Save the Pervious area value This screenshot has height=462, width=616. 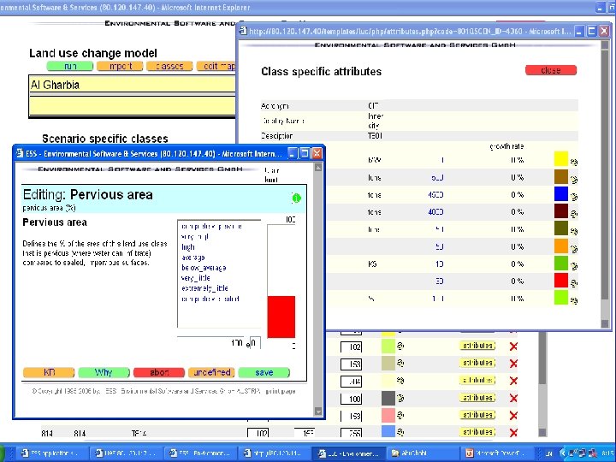[264, 372]
